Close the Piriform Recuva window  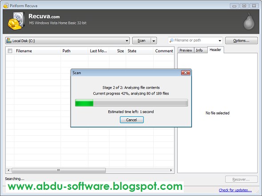(x=254, y=6)
